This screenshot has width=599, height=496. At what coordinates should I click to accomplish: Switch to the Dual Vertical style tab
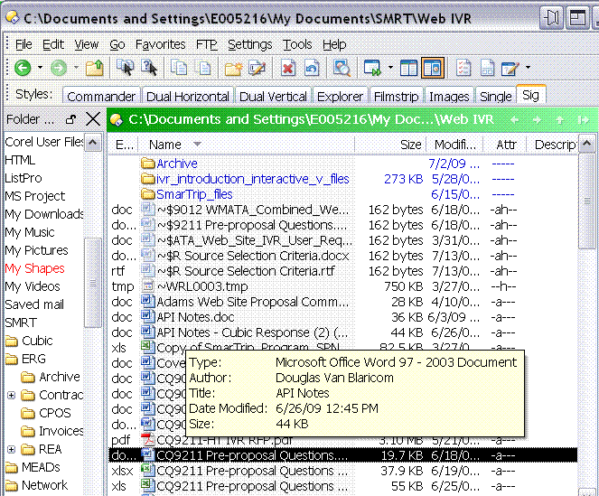coord(274,96)
